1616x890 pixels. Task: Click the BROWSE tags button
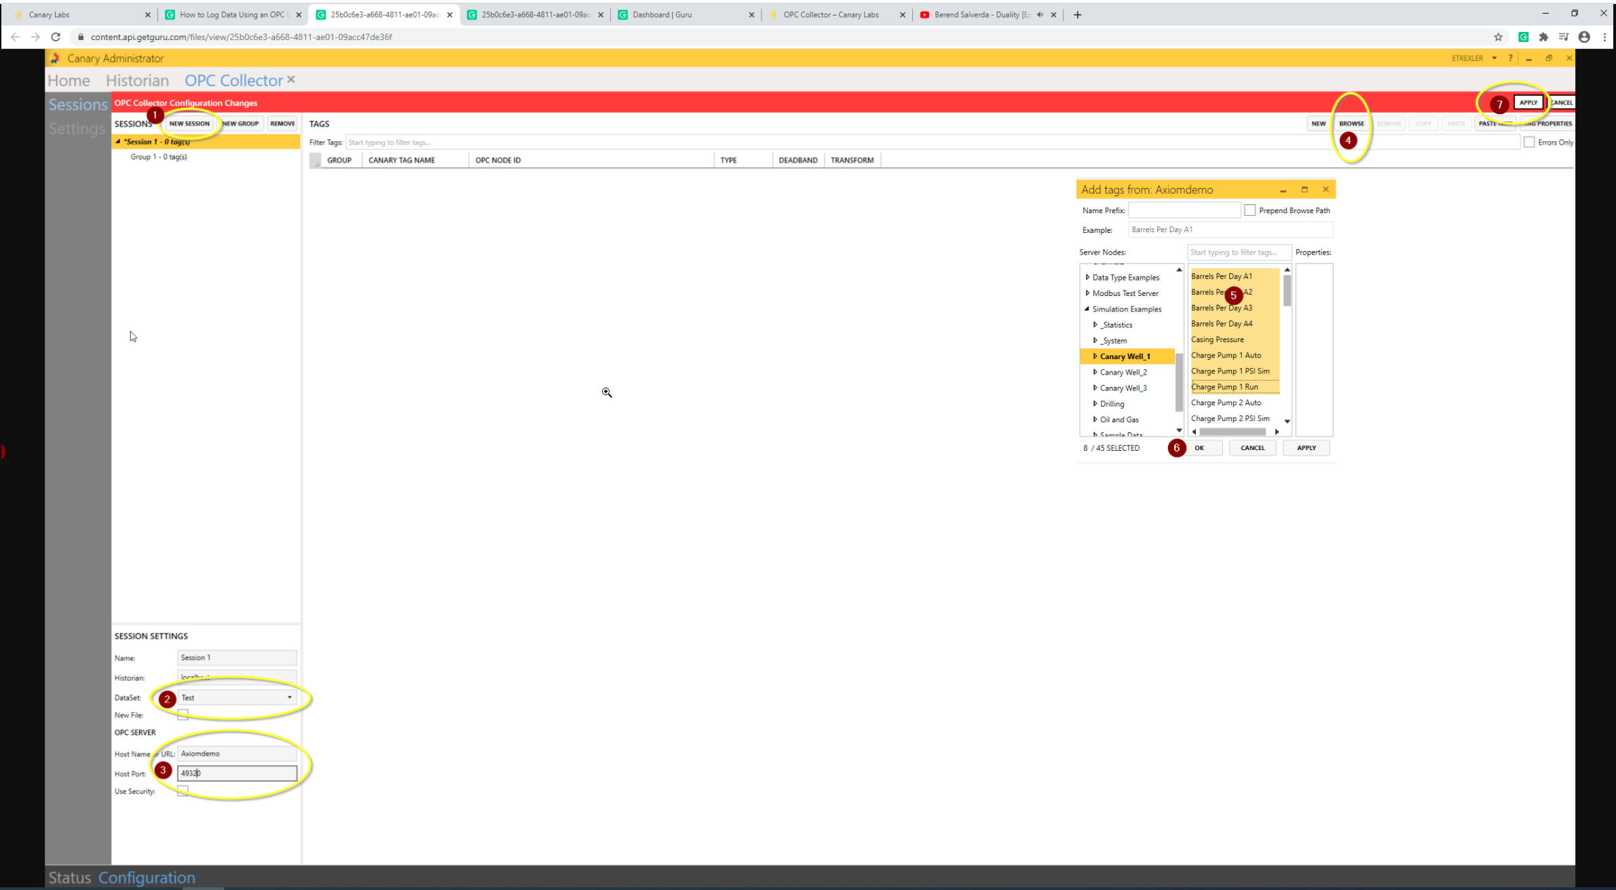1351,124
